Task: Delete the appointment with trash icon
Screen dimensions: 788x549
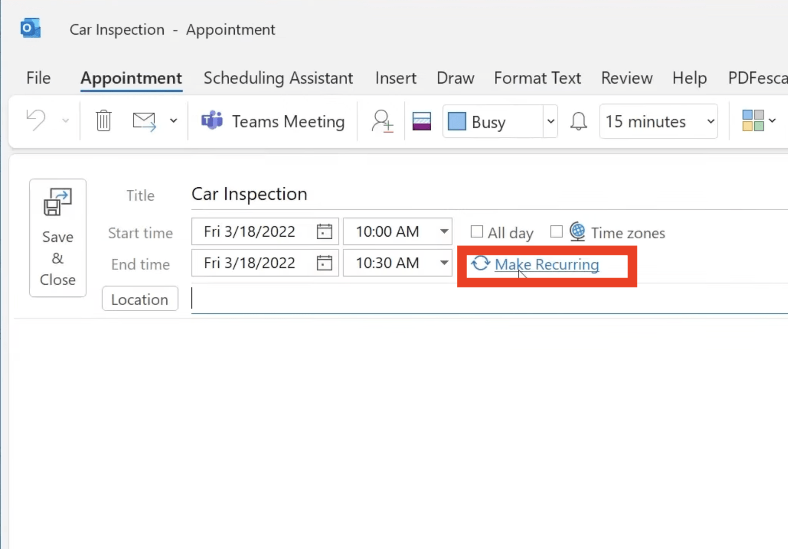Action: point(104,121)
